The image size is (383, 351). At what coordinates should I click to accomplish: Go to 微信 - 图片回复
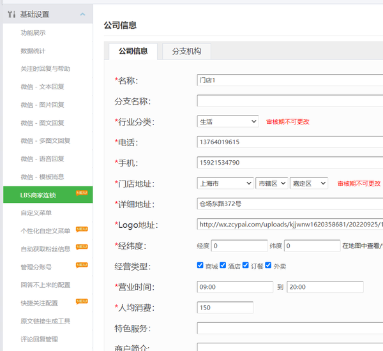point(43,105)
